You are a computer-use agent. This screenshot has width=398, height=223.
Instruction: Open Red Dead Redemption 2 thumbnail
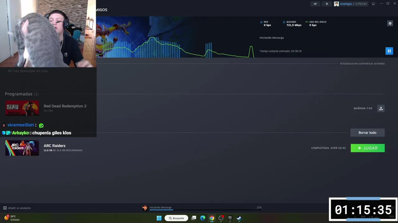[22, 108]
